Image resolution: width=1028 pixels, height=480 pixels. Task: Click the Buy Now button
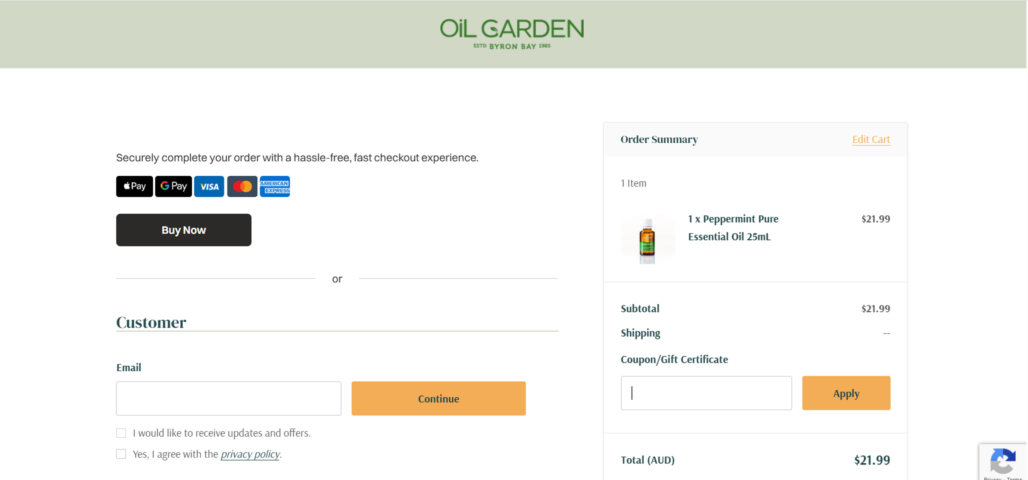pos(184,230)
